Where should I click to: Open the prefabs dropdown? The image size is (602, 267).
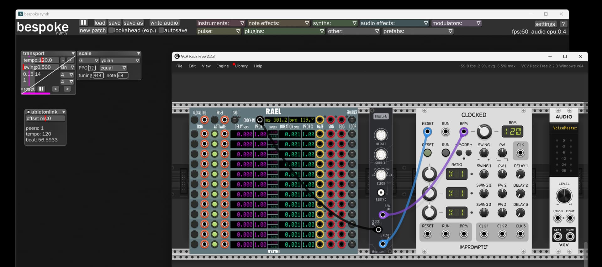(x=418, y=31)
